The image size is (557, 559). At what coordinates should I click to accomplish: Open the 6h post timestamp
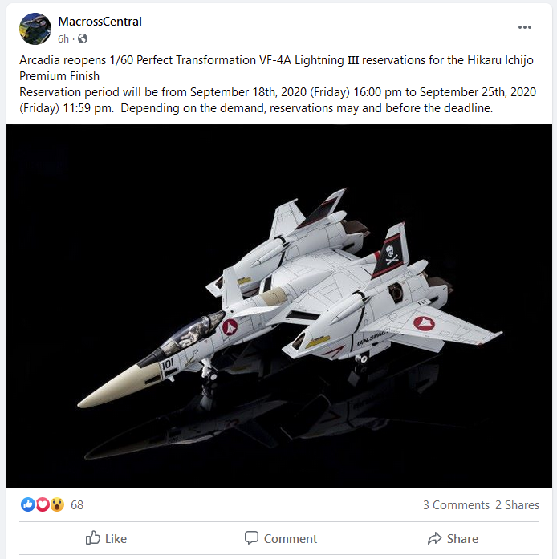63,38
